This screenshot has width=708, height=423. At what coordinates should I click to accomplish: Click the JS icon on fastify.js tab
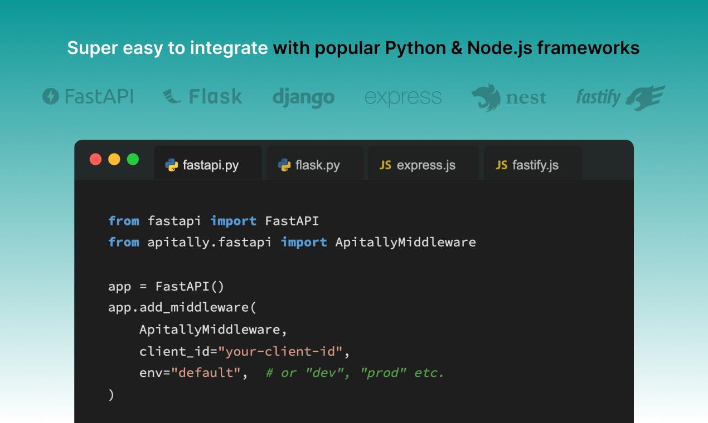[x=501, y=165]
